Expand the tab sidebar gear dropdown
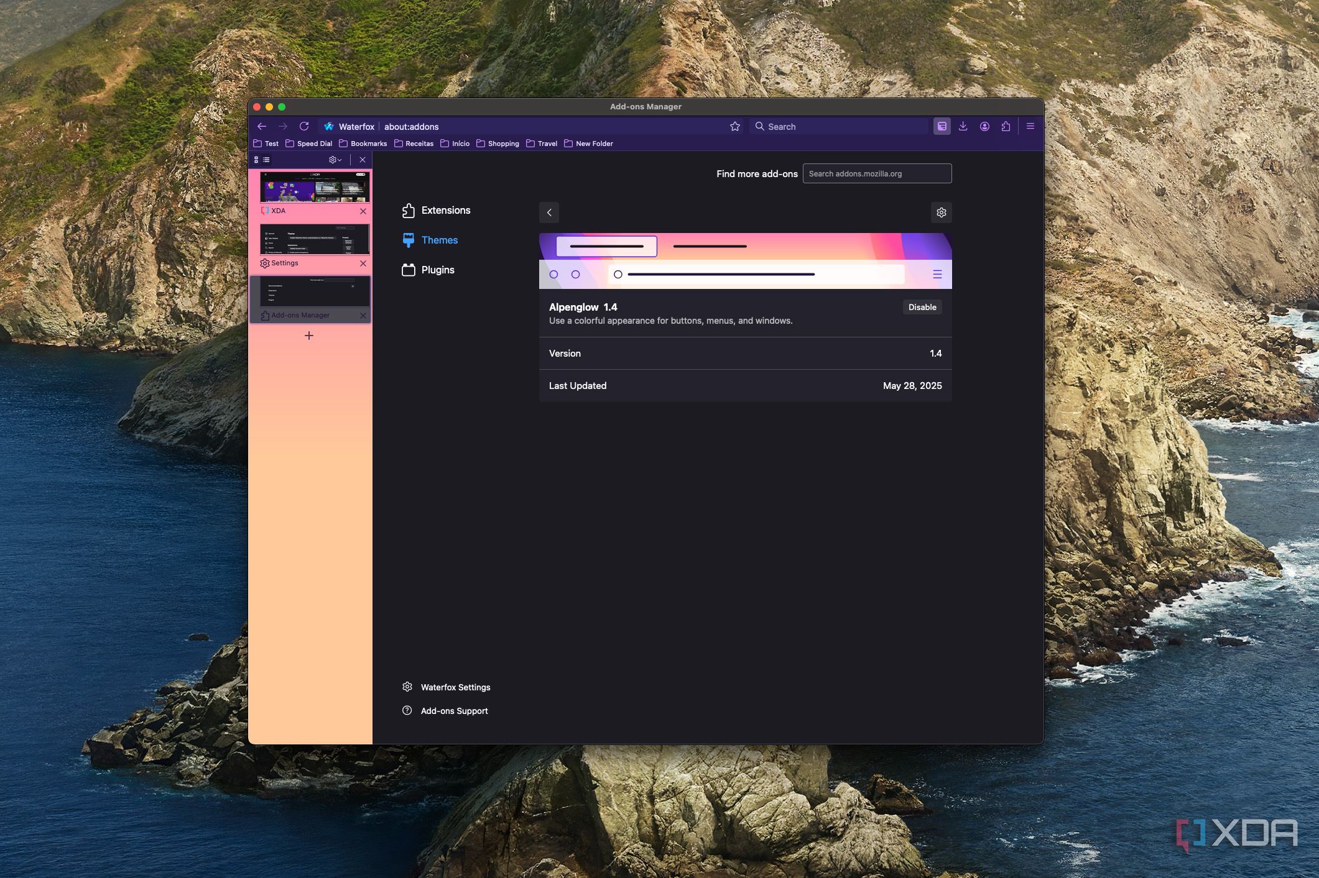 335,160
